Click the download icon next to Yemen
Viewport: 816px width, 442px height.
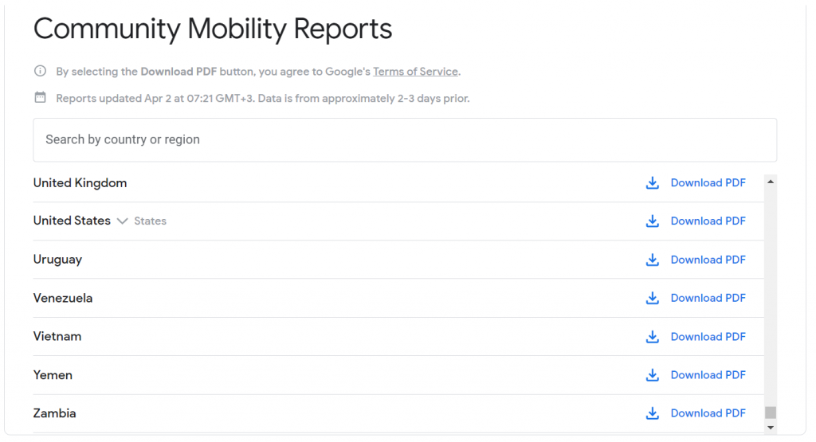coord(652,375)
